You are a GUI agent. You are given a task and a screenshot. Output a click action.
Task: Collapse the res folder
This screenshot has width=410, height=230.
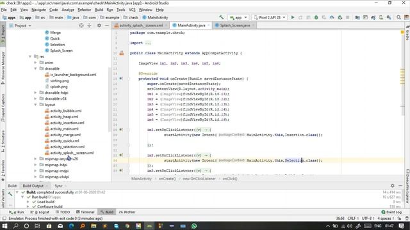[x=30, y=57]
